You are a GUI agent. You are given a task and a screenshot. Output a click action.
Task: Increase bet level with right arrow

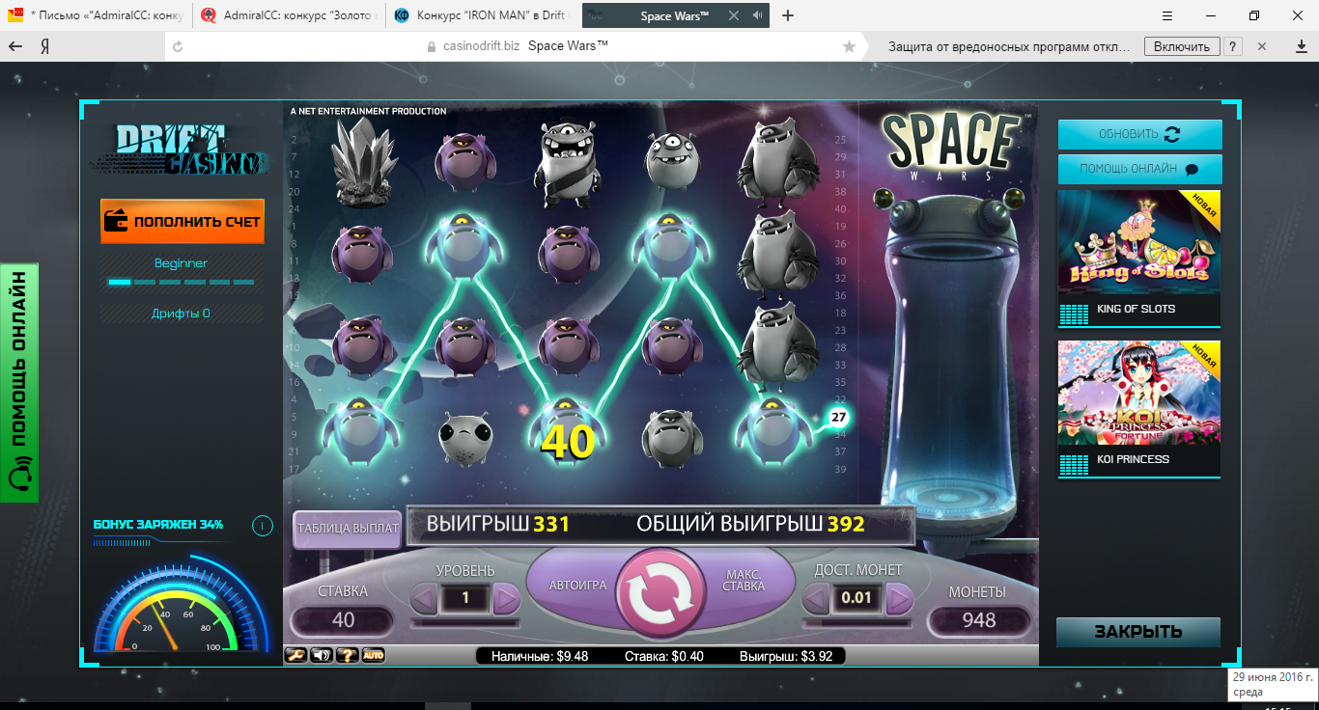(507, 599)
